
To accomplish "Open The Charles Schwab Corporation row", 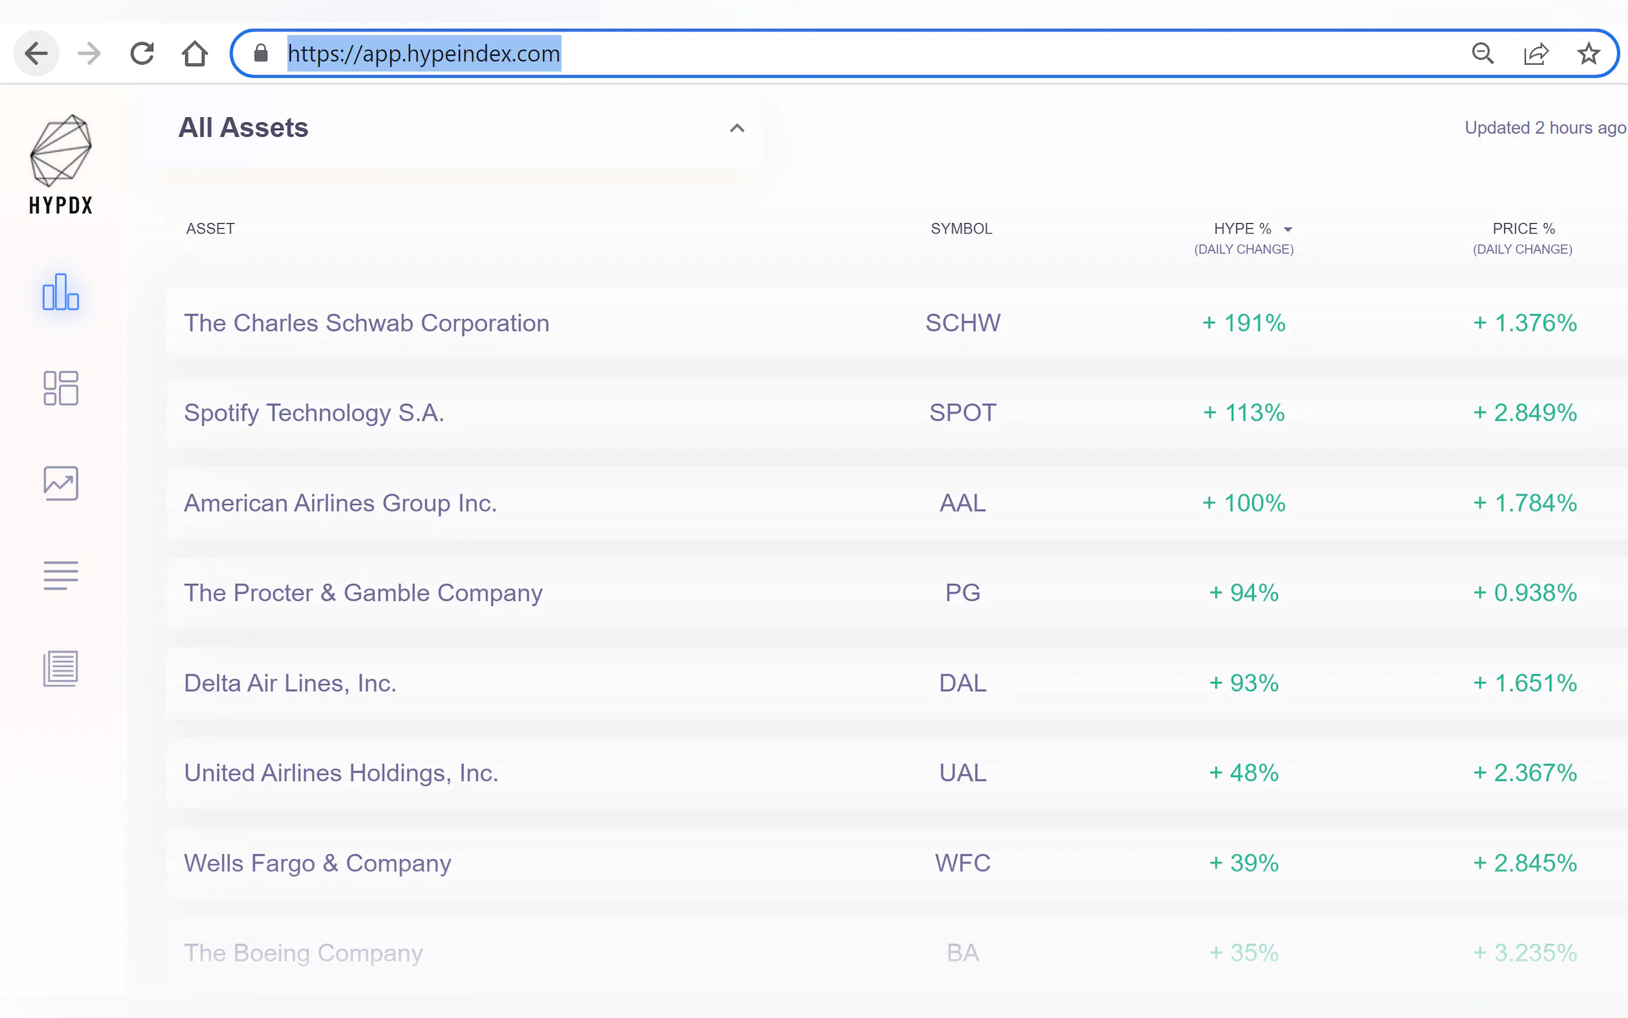I will click(x=367, y=323).
